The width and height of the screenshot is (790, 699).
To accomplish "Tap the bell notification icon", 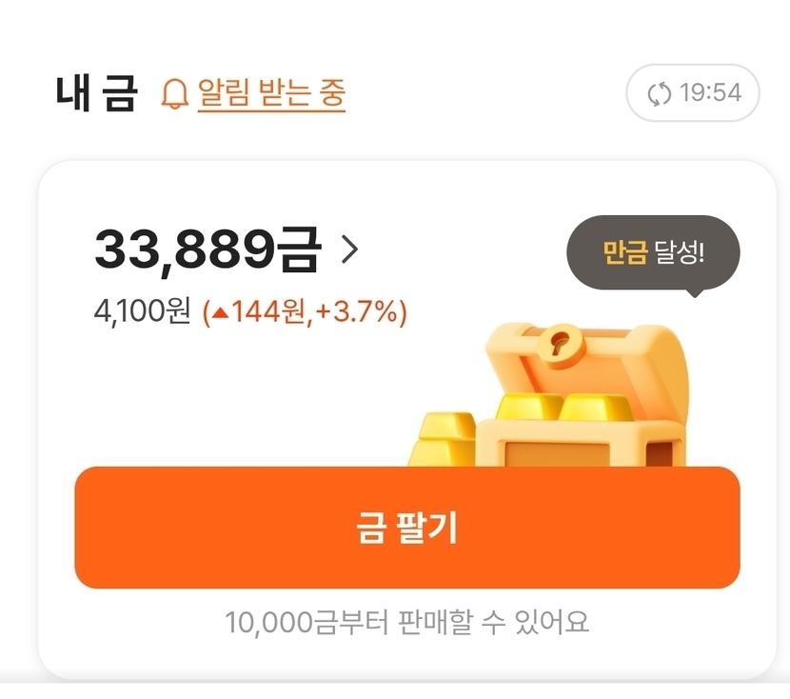I will pos(174,94).
